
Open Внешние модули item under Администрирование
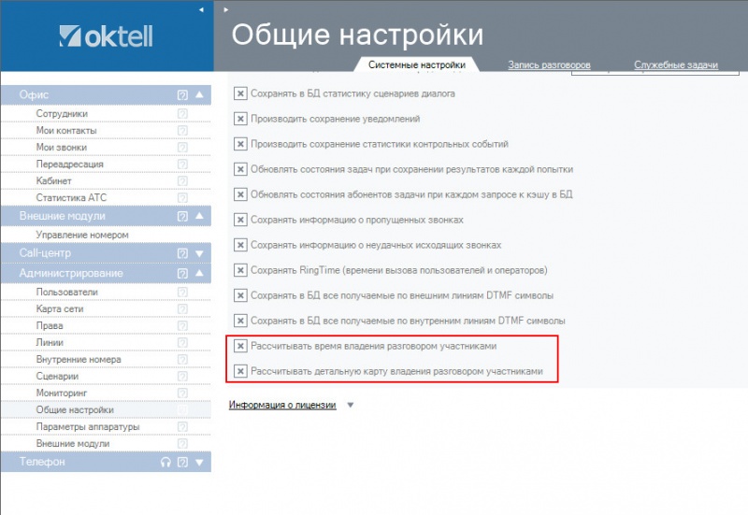coord(73,443)
